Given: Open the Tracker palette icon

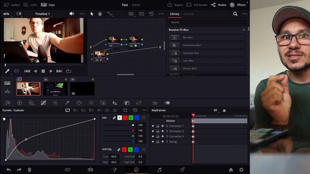Looking at the screenshot, I should pos(91,103).
